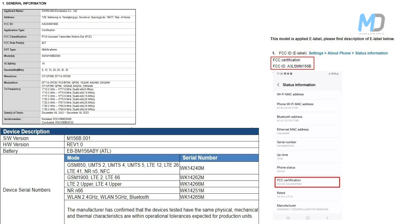Click the FCC ID value A3LSMM156B in table
Image resolution: width=398 pixels, height=224 pixels.
click(x=50, y=24)
